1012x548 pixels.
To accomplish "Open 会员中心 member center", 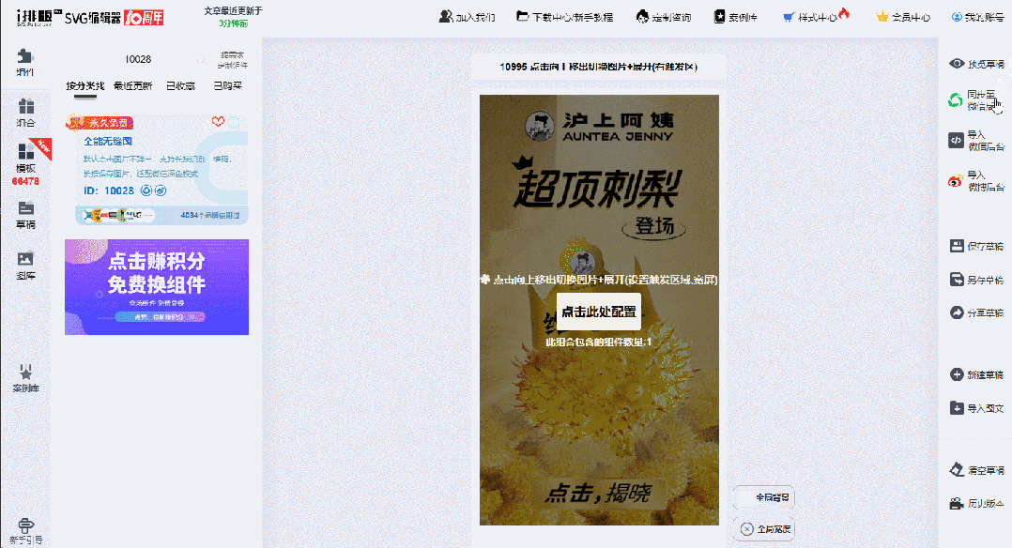I will click(903, 17).
